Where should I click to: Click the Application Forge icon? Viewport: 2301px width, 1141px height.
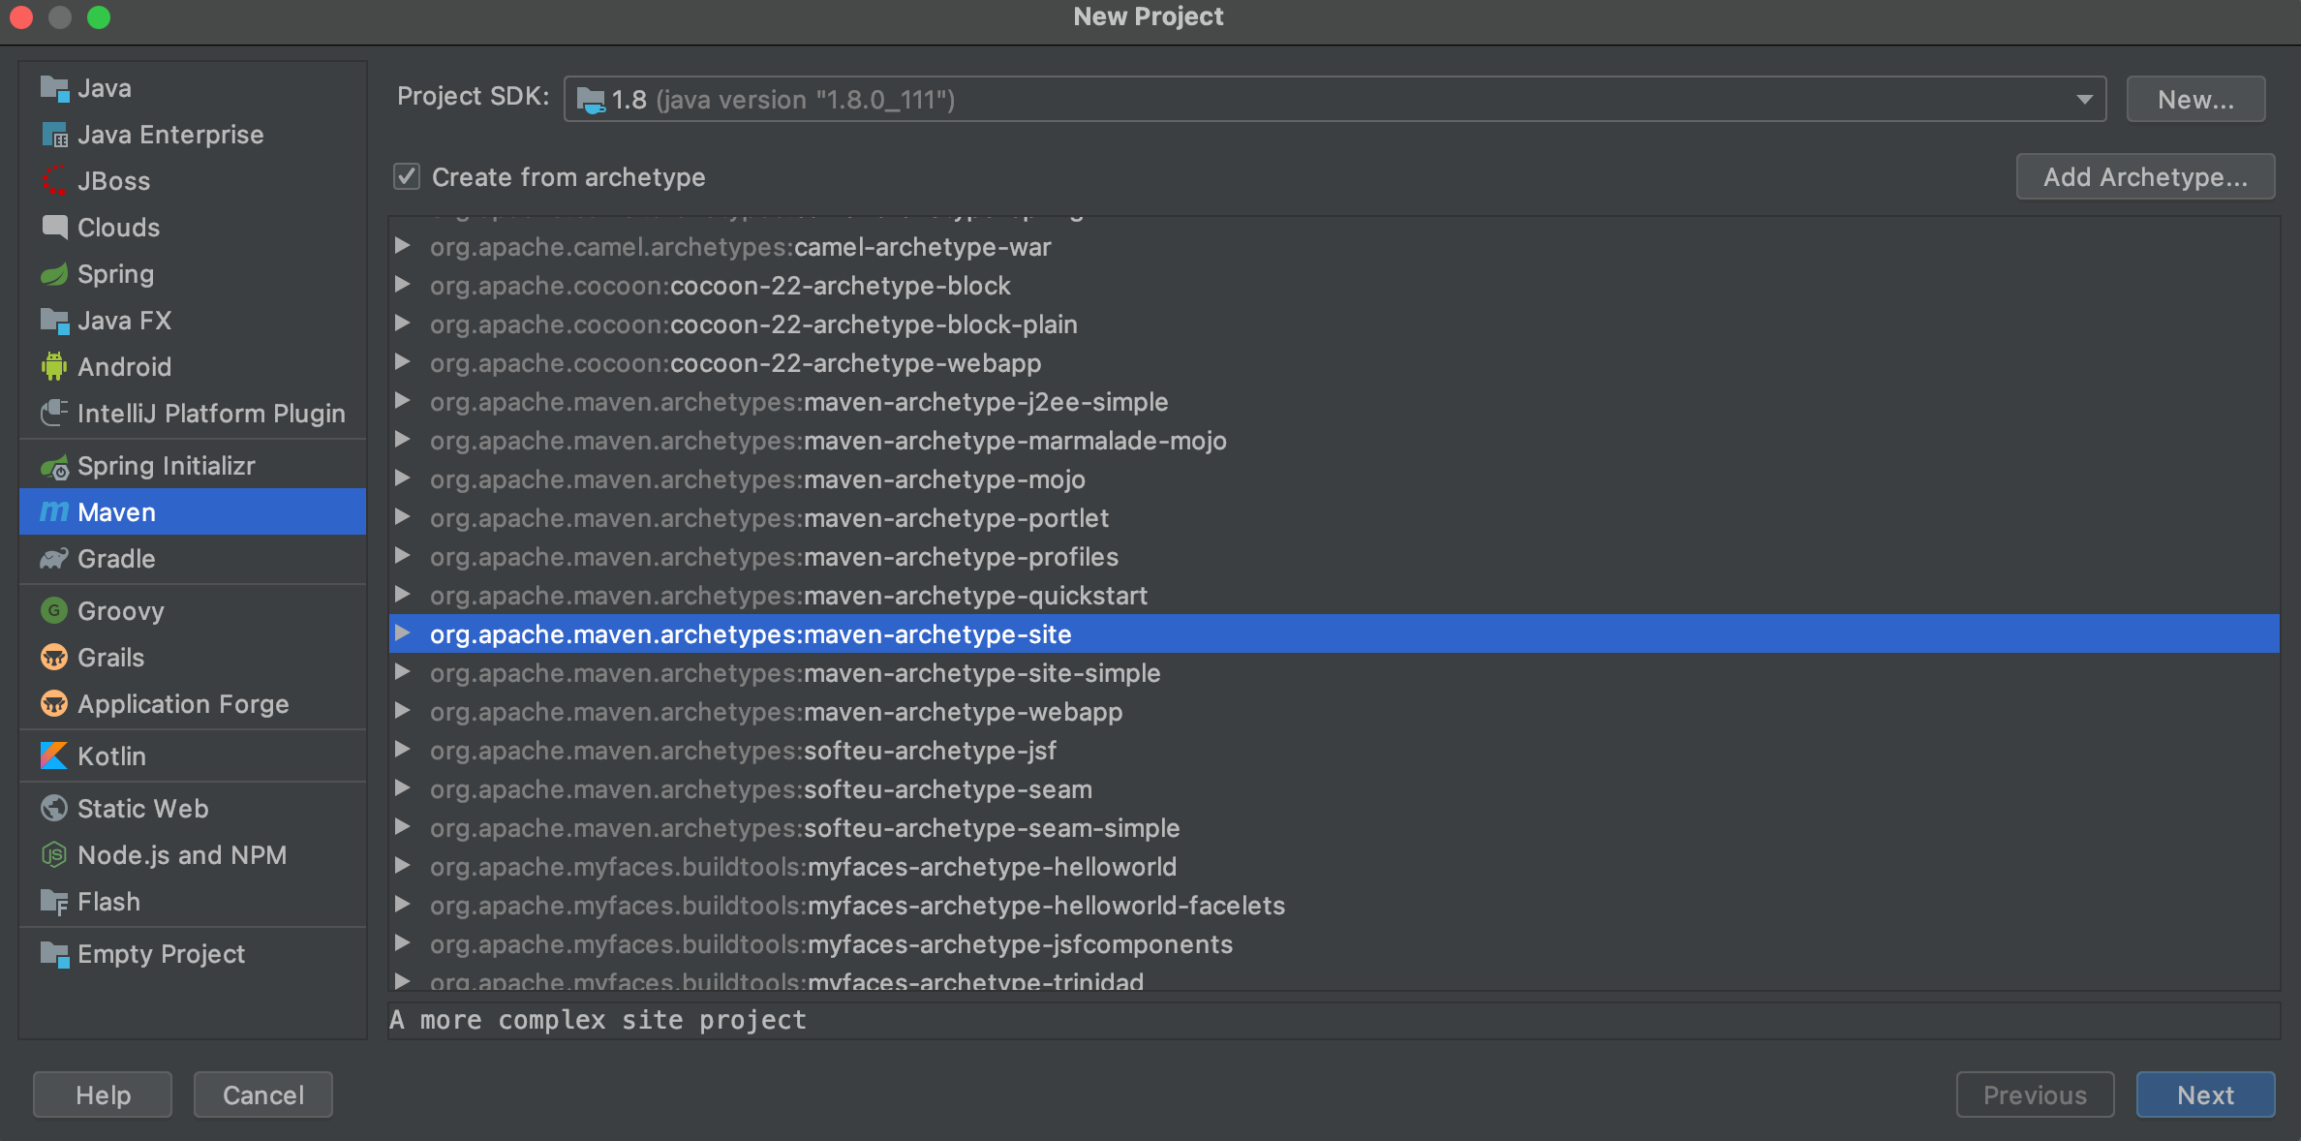tap(54, 704)
